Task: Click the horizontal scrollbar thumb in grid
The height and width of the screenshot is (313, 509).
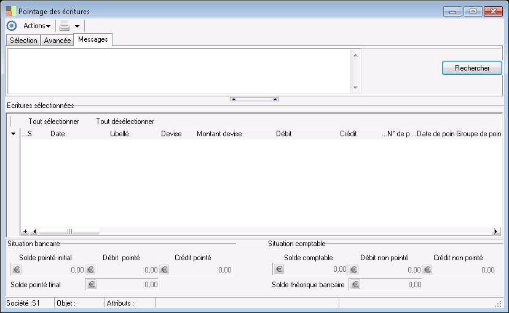Action: (x=69, y=231)
